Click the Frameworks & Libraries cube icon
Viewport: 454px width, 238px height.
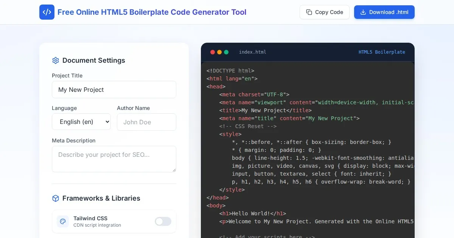click(x=56, y=198)
